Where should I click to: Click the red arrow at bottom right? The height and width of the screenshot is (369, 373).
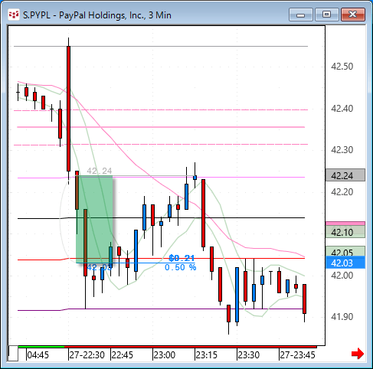(x=358, y=354)
